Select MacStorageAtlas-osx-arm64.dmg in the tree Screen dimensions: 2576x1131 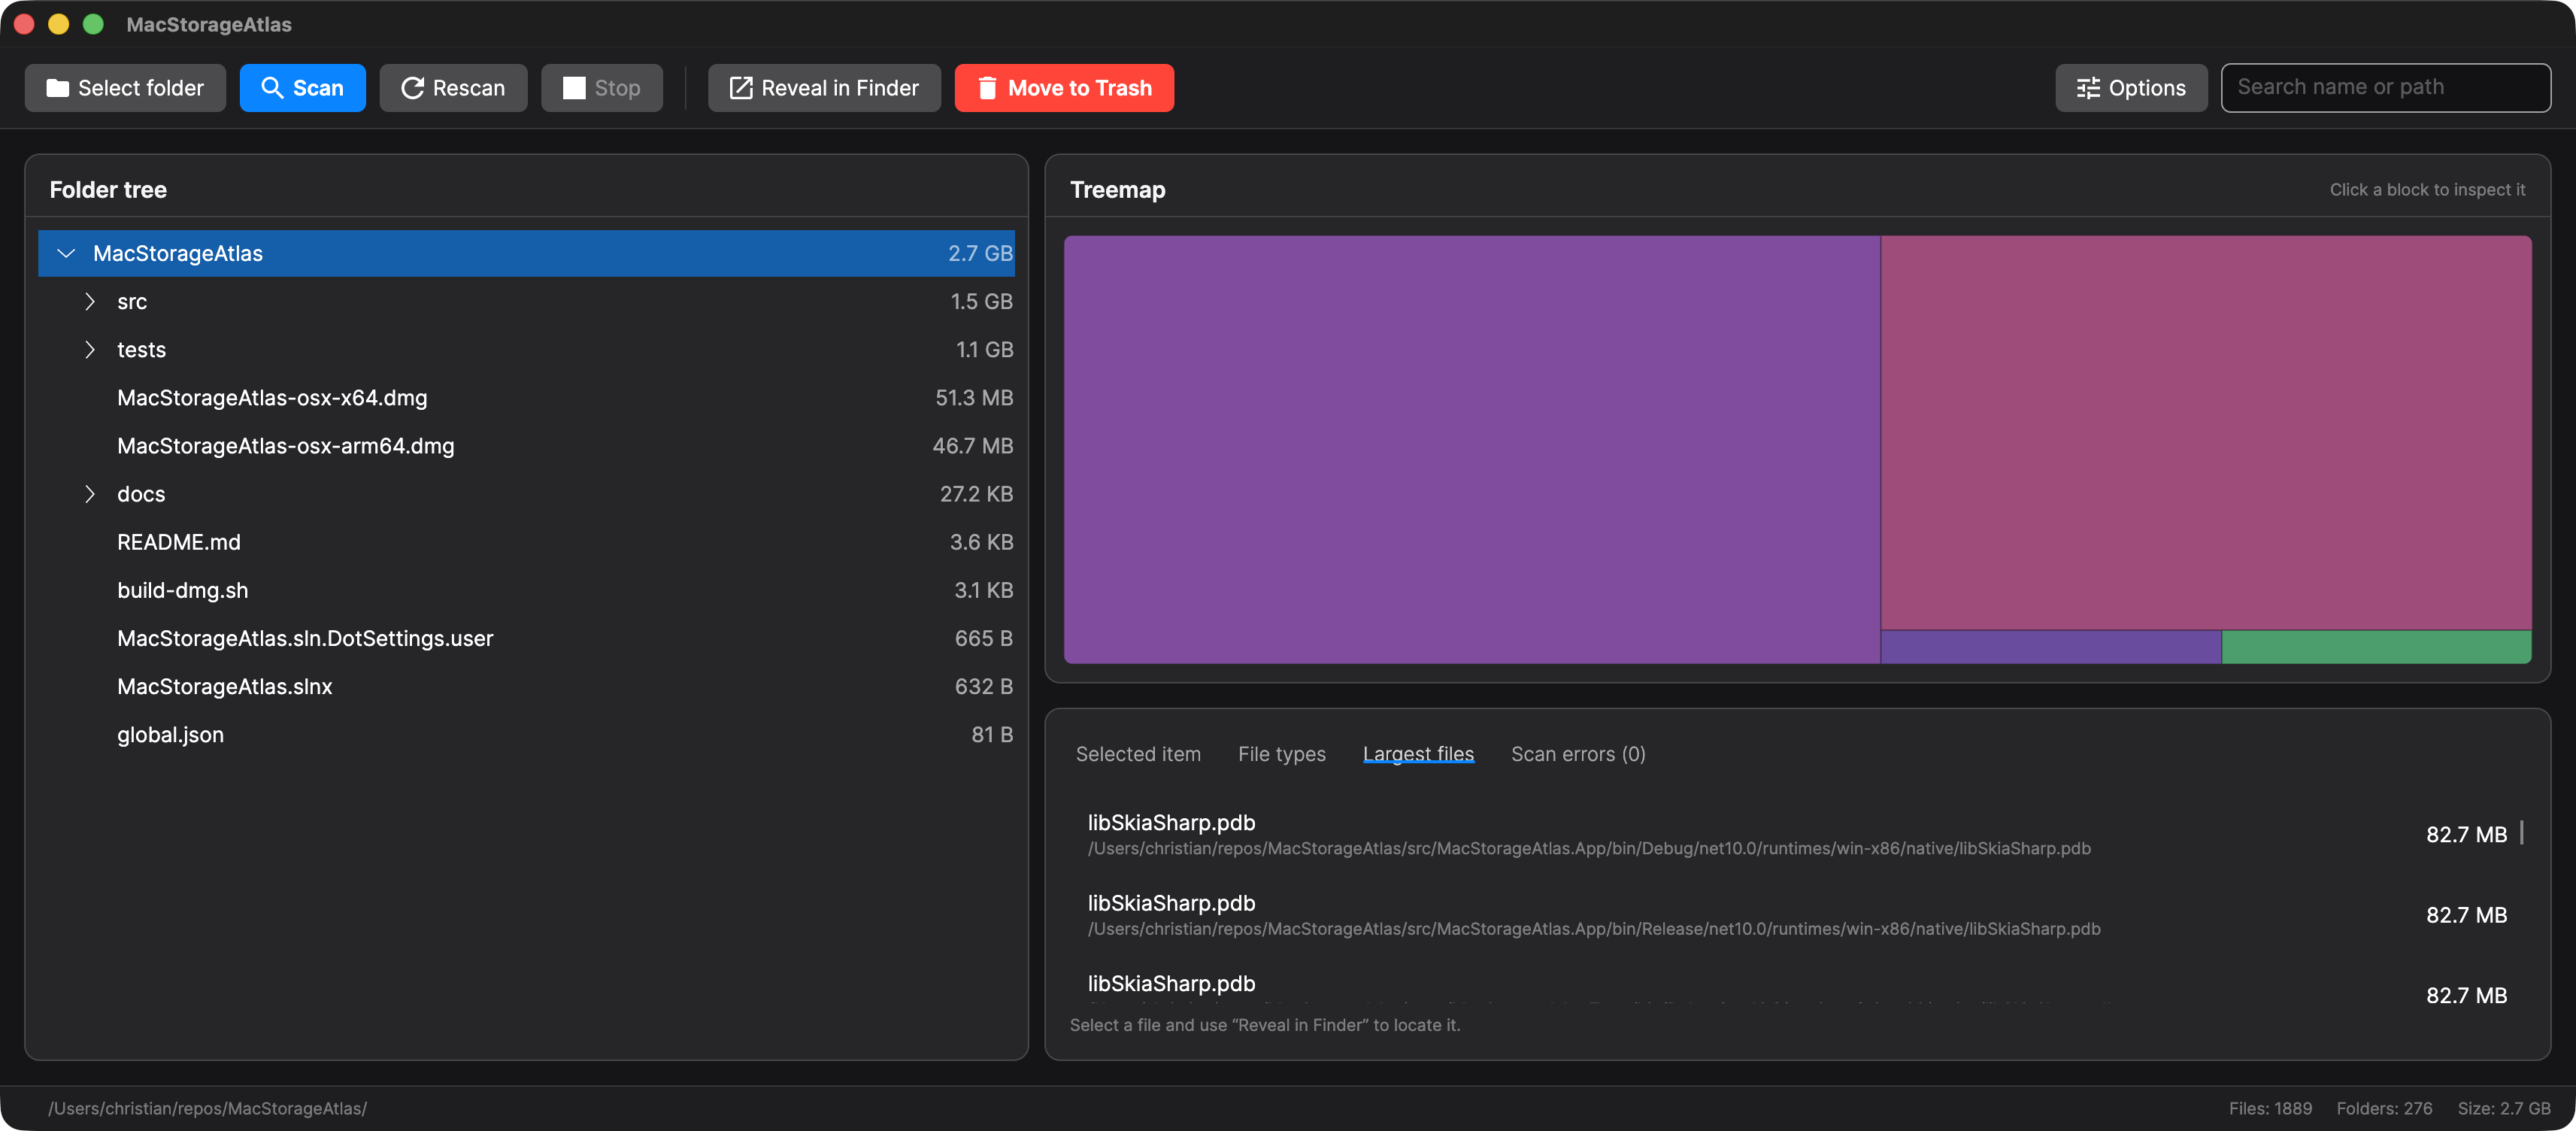[x=526, y=446]
